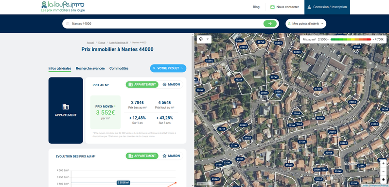Expand the Mes points d'intérêt dropdown

coord(306,24)
